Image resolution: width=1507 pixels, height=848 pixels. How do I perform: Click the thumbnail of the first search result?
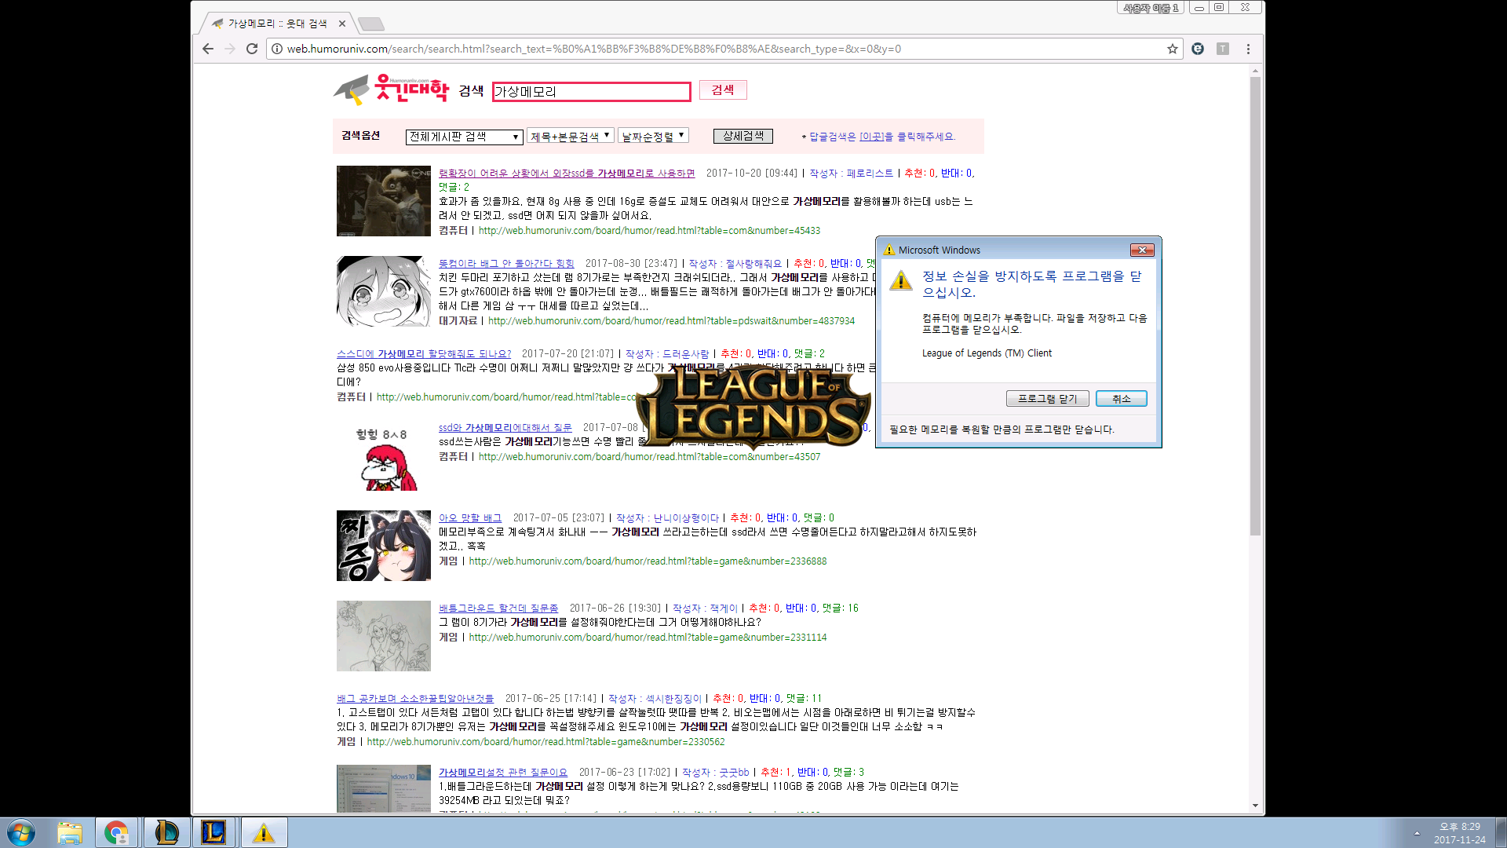[x=384, y=201]
